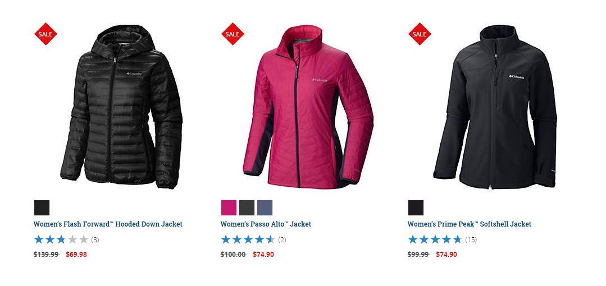Open the black hooded down jacket image

(121, 107)
